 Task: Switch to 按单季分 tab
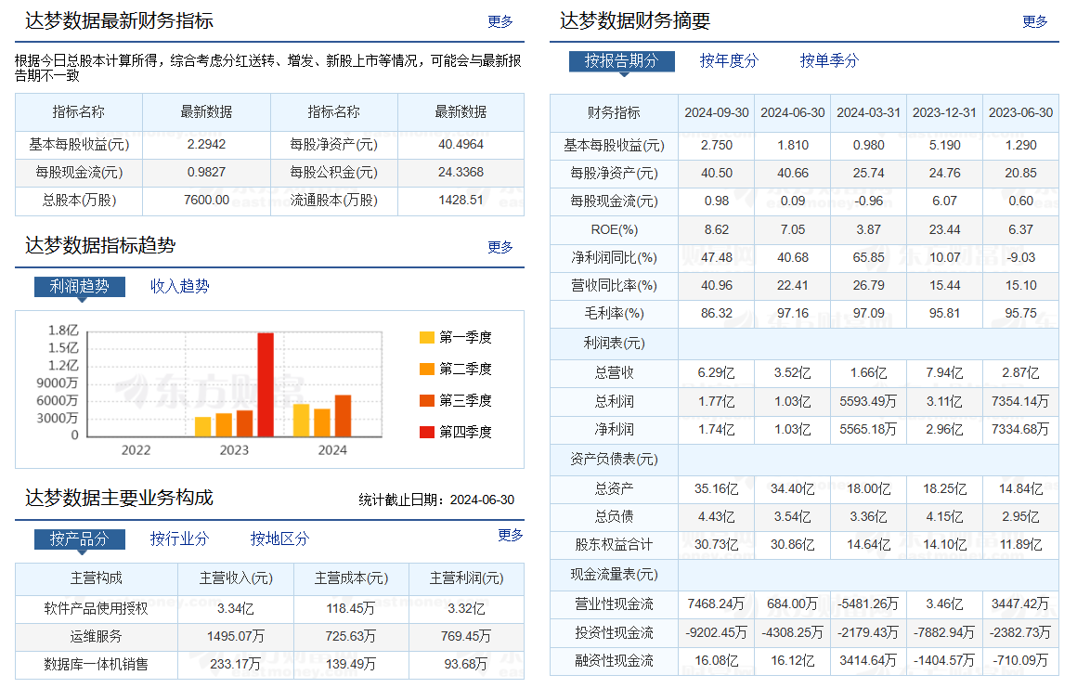pyautogui.click(x=830, y=61)
